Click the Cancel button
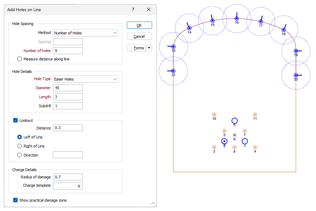316x211 pixels. pos(139,36)
